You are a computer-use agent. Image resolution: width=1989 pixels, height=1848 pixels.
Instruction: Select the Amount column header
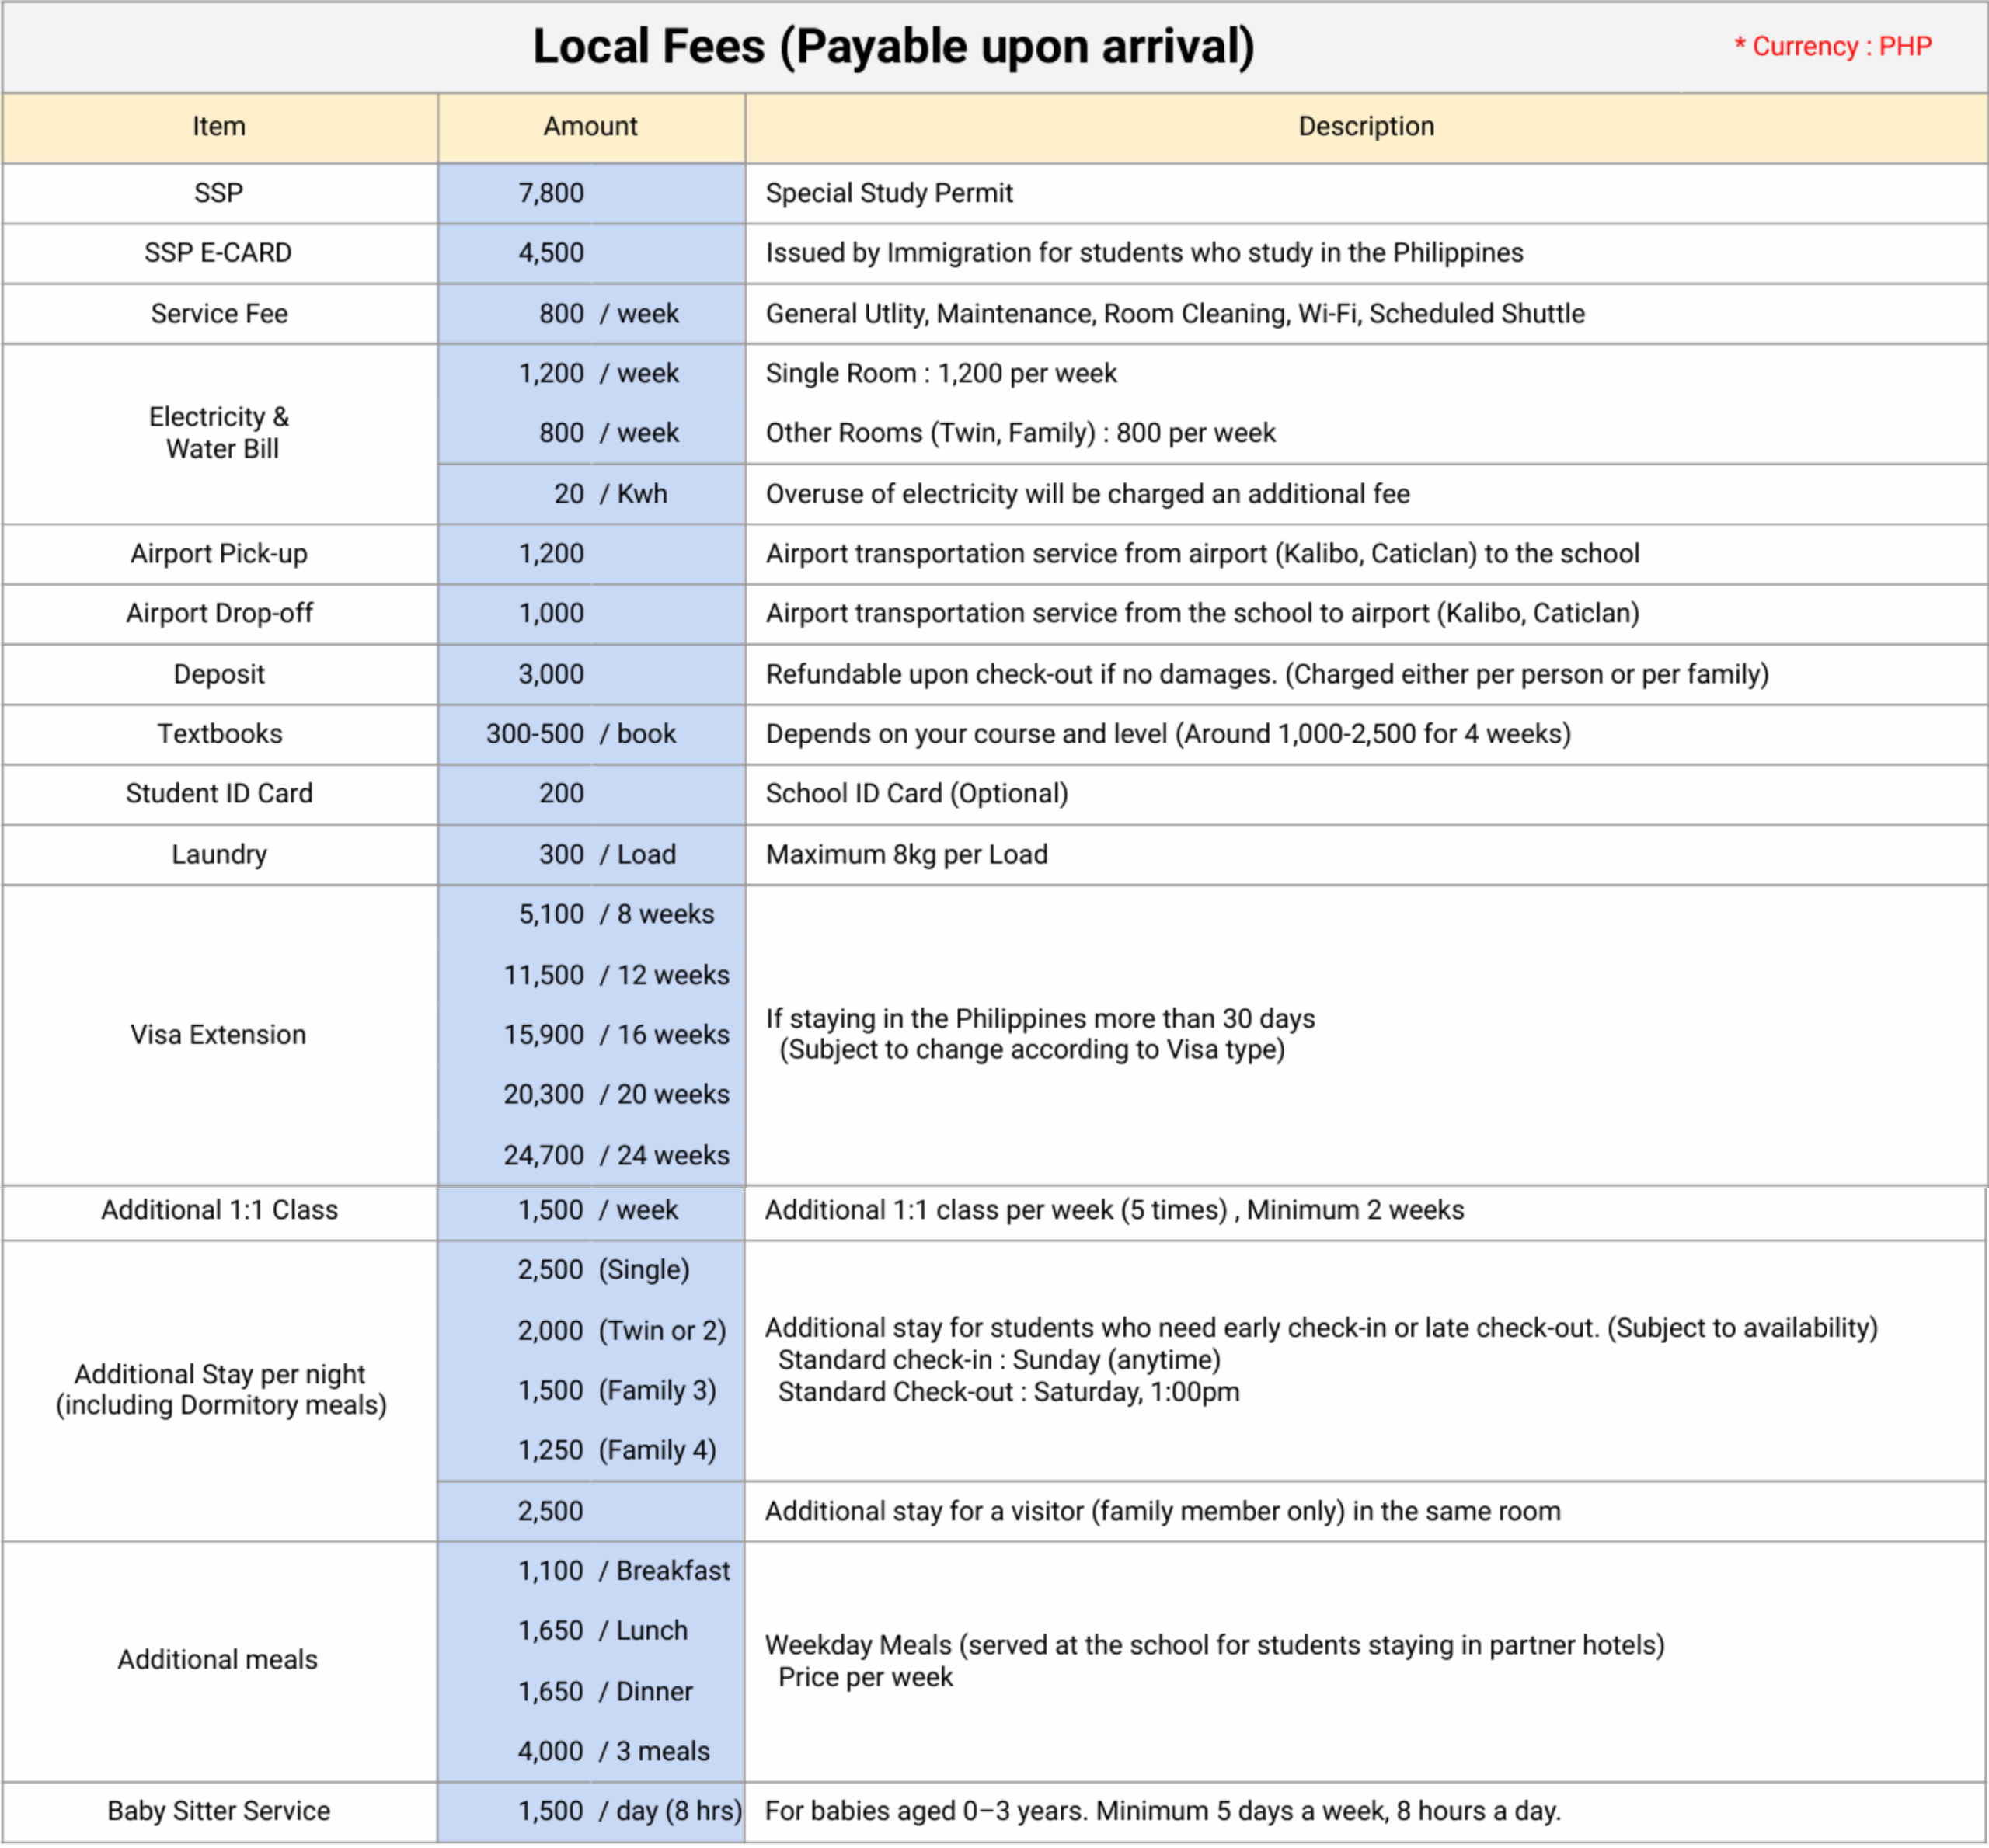590,127
